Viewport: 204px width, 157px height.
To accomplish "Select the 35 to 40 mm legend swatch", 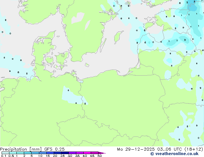I will (80, 153).
